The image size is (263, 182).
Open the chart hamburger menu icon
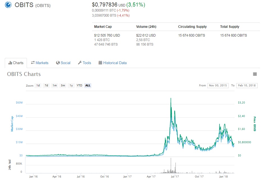(x=255, y=74)
